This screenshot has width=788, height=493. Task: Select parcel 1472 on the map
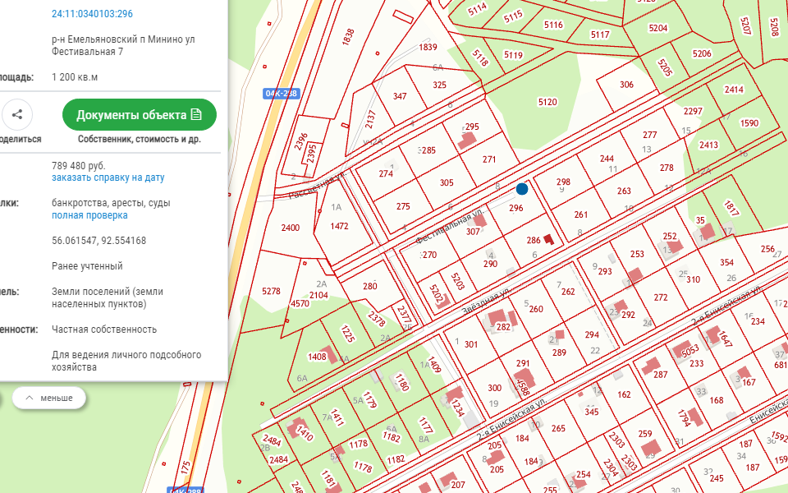pyautogui.click(x=340, y=225)
